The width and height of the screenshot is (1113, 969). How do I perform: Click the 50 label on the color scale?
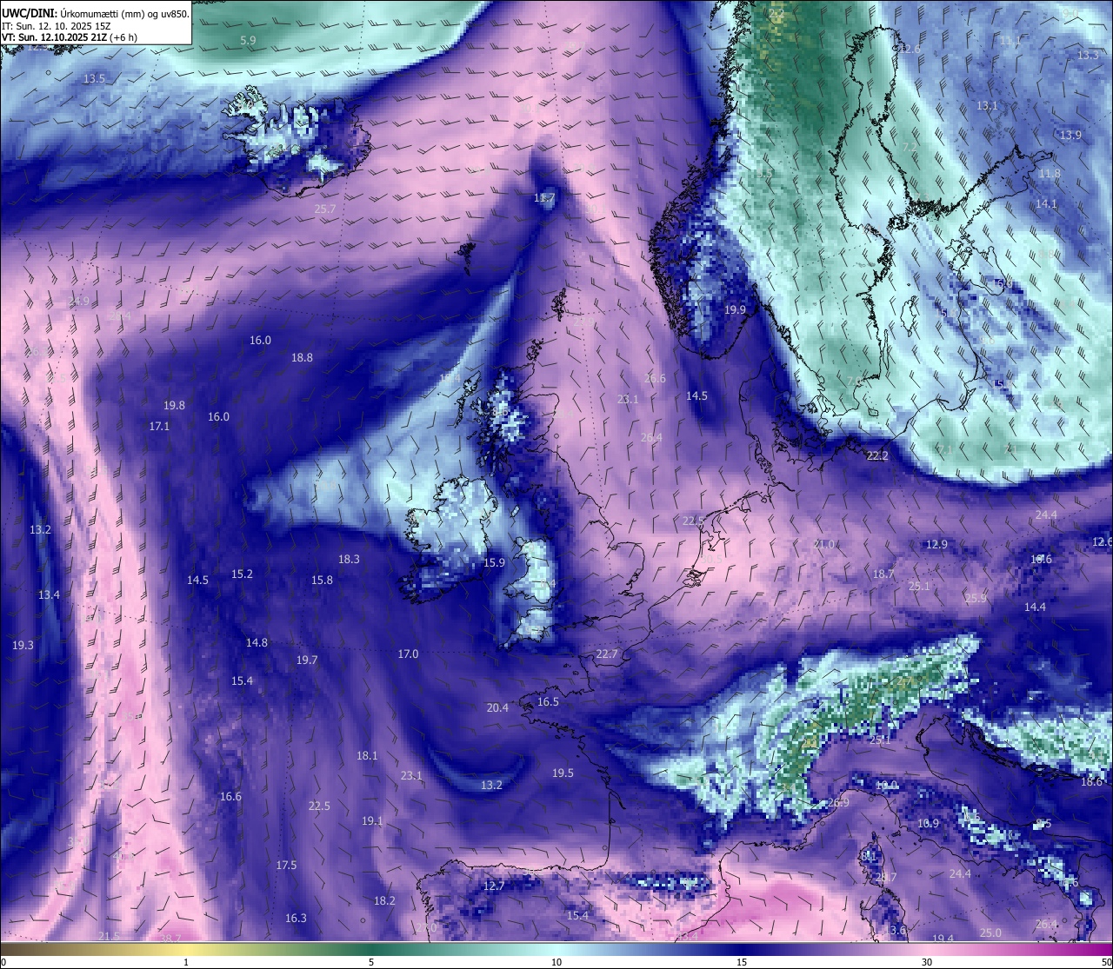coord(1106,962)
